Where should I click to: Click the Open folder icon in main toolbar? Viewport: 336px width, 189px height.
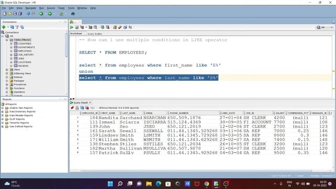tap(10, 14)
